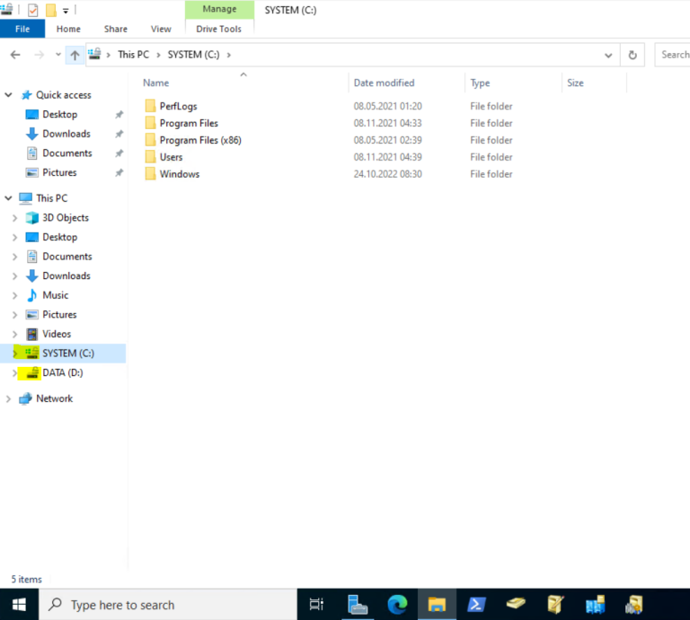Expand the DATA (D:) drive node
Screen dimensions: 690x620
click(x=15, y=373)
